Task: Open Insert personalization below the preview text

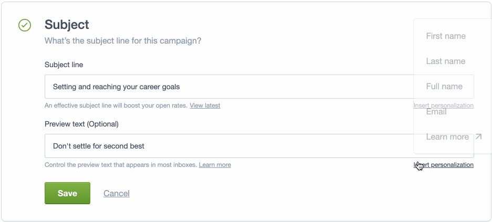Action: (x=444, y=165)
